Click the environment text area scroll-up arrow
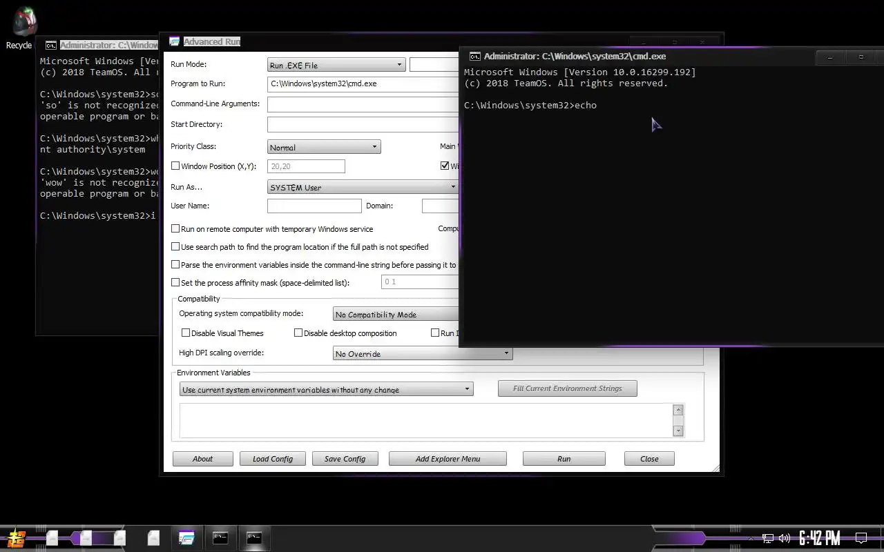884x552 pixels. click(x=678, y=411)
